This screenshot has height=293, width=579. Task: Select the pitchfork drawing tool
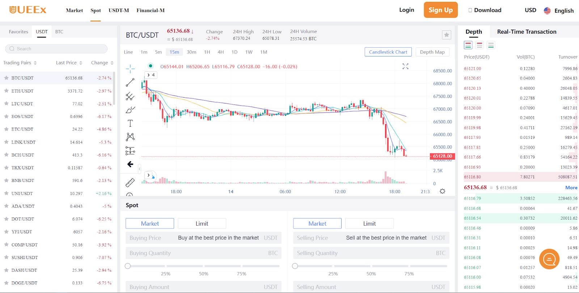click(x=130, y=96)
